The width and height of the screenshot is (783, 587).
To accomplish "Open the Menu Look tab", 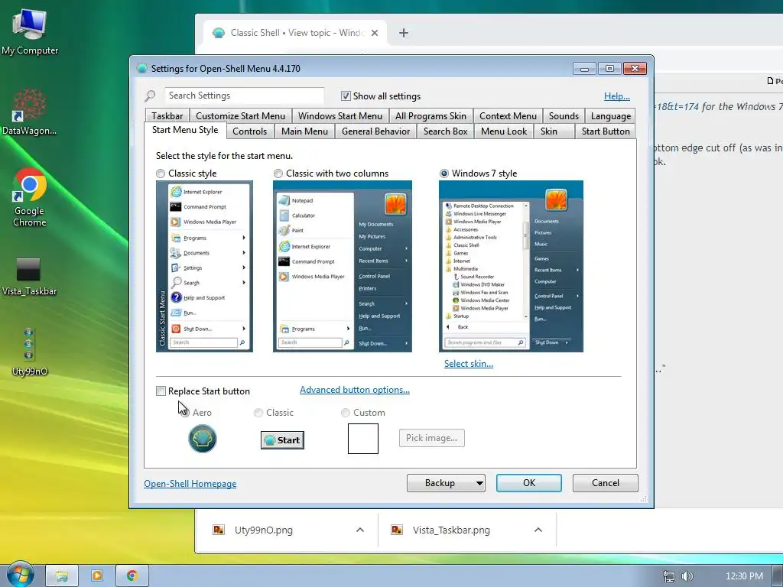I will tap(504, 131).
